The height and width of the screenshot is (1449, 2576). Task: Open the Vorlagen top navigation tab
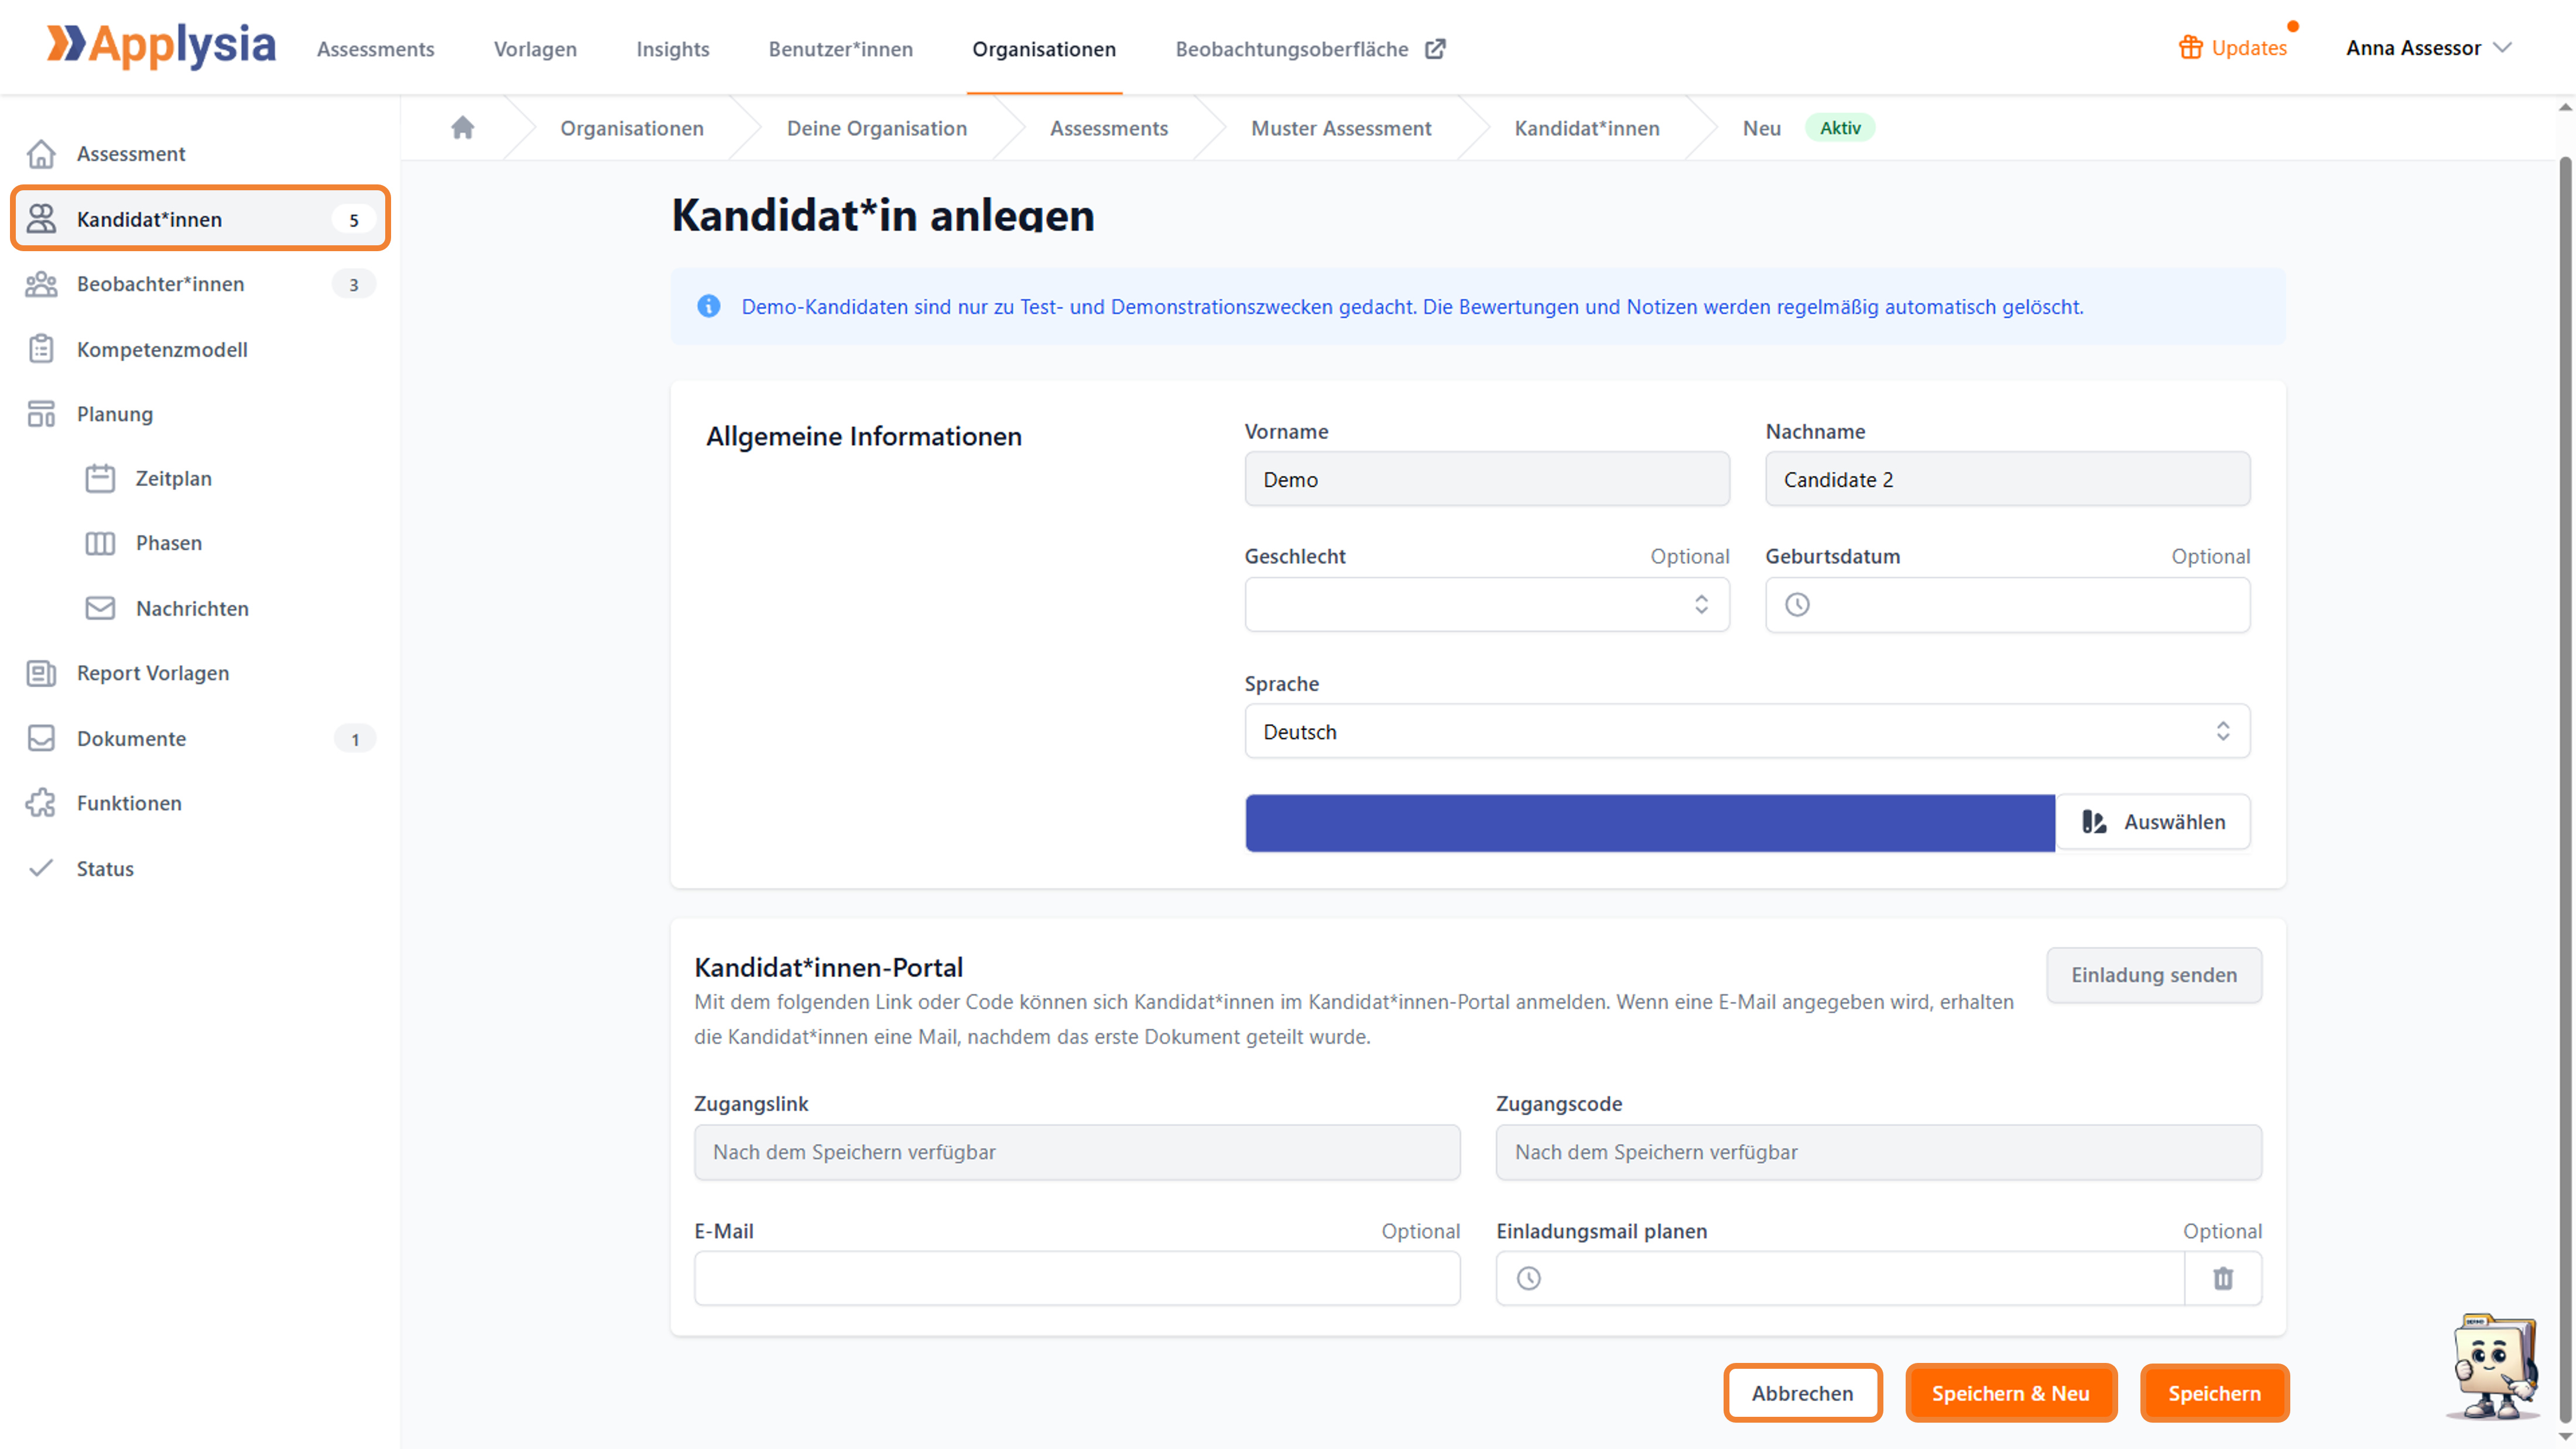[535, 49]
